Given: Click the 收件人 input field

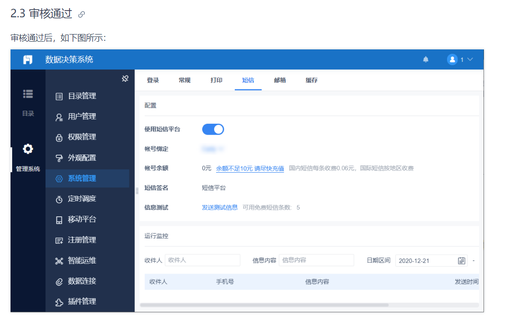Looking at the screenshot, I should 203,260.
